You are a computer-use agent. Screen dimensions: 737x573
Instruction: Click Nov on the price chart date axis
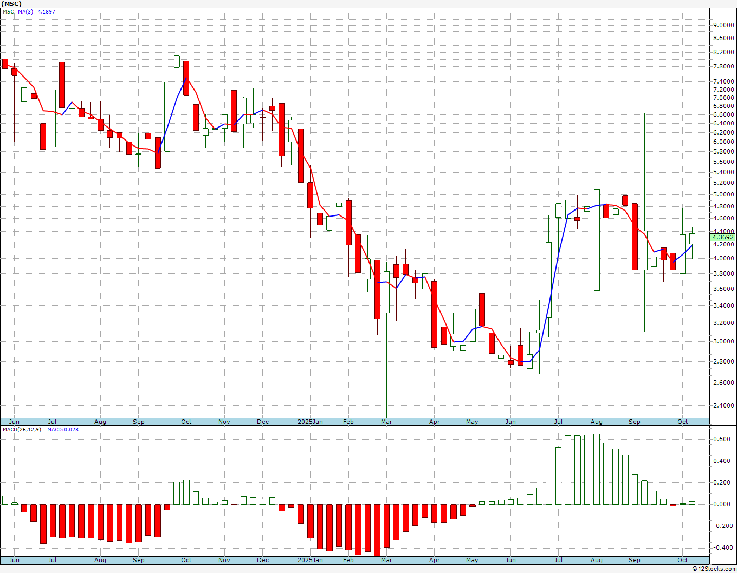point(224,422)
